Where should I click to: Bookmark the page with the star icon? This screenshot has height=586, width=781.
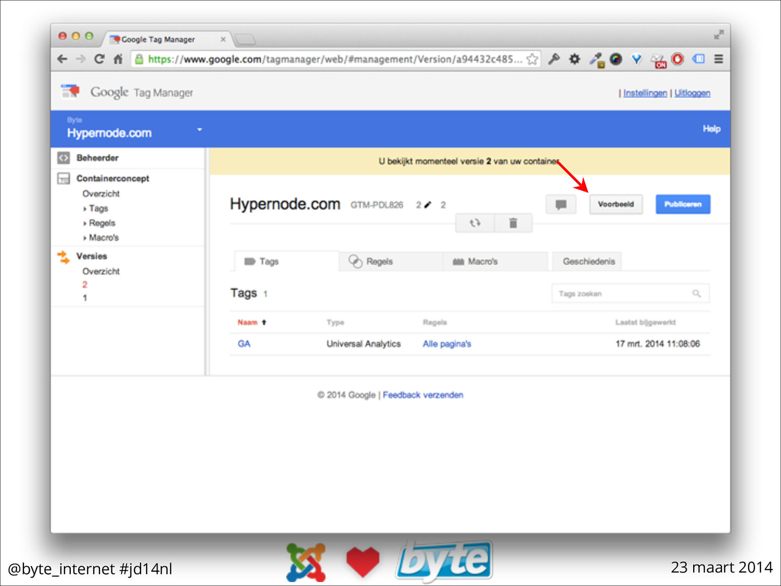[532, 59]
